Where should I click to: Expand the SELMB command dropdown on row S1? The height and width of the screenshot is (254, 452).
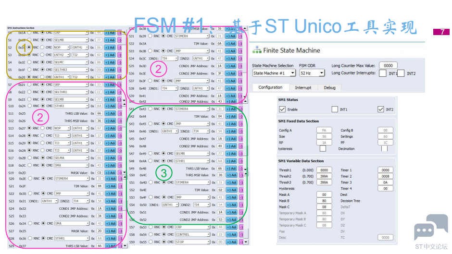[x=71, y=40]
